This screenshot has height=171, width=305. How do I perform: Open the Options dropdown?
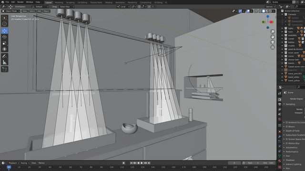click(x=270, y=7)
